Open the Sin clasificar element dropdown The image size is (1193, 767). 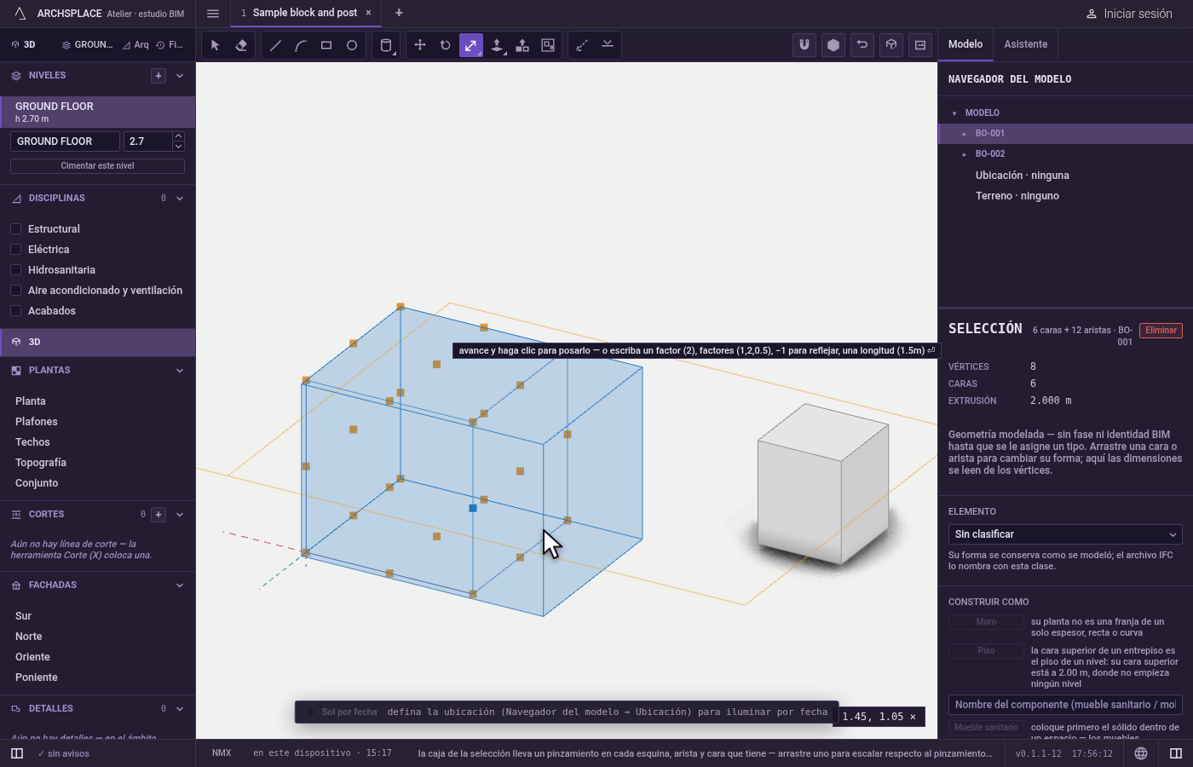[x=1065, y=534]
